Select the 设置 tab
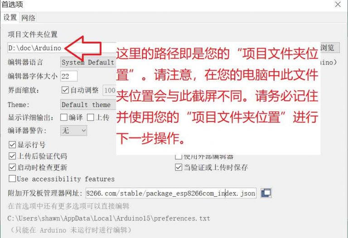 click(10, 17)
